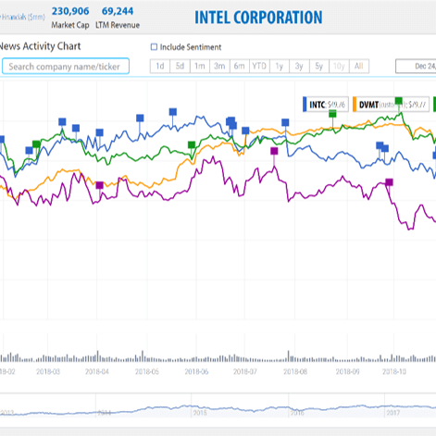Open highest blue news marker after mid-2018-05
436x436 pixels.
[x=173, y=112]
